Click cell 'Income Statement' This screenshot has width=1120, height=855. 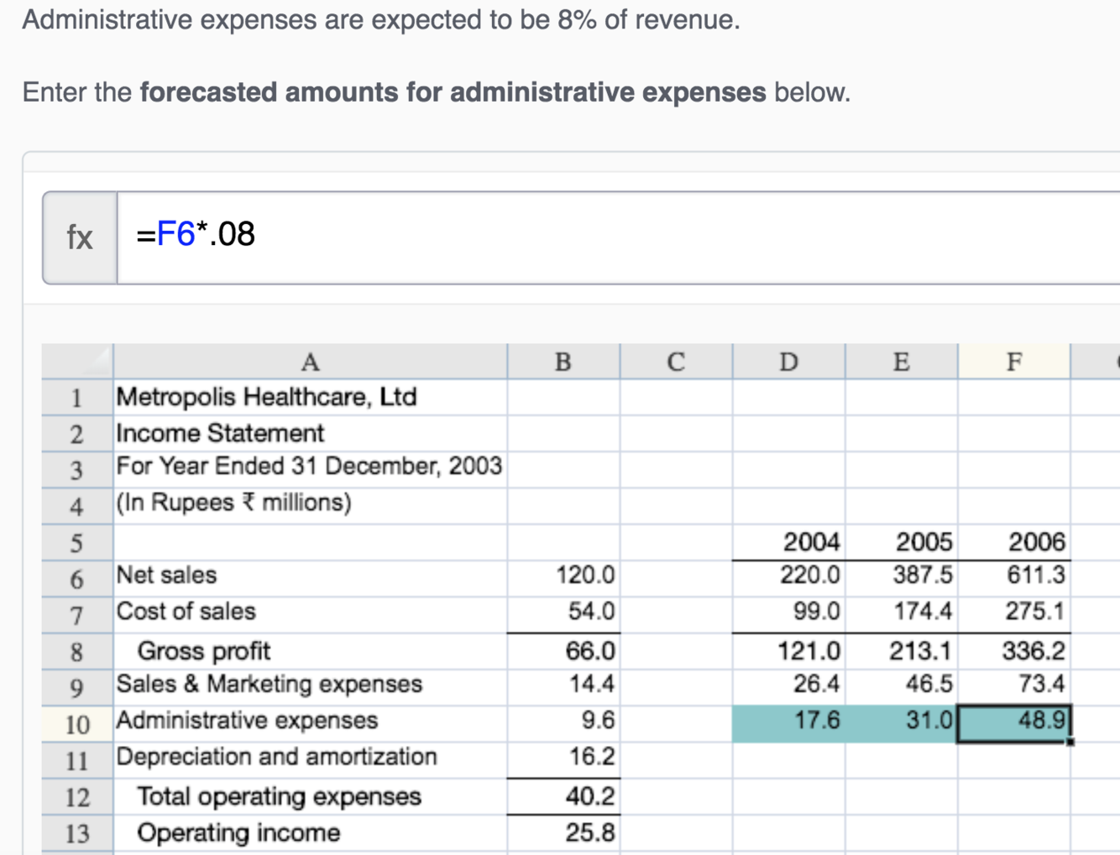click(310, 433)
